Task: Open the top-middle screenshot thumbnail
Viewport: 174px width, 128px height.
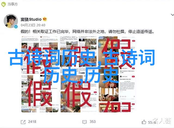Action: click(78, 55)
